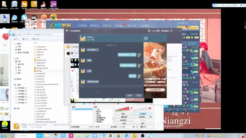Click the chat message input area
246x138 pixels.
tap(111, 91)
